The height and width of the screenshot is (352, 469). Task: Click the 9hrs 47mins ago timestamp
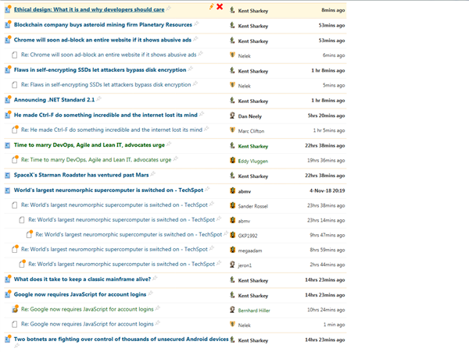[x=328, y=235]
